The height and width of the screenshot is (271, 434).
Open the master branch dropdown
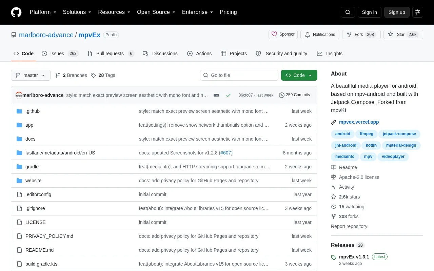(31, 75)
